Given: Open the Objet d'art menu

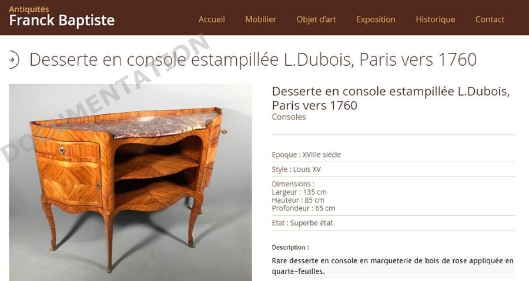Looking at the screenshot, I should click(316, 19).
